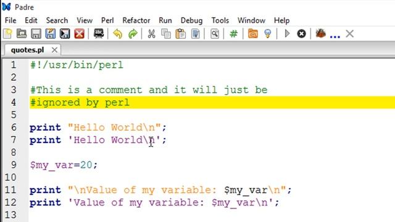Click the Padre butterfly logo icon
Viewport: 395px width, 222px height.
pos(7,7)
